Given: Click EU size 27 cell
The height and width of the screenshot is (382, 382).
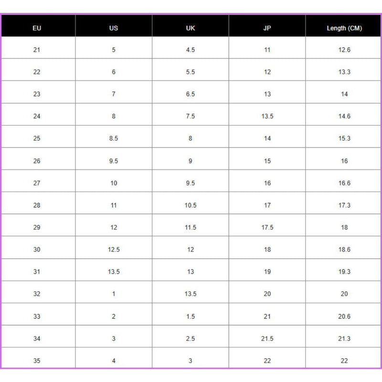Looking at the screenshot, I should coord(37,183).
